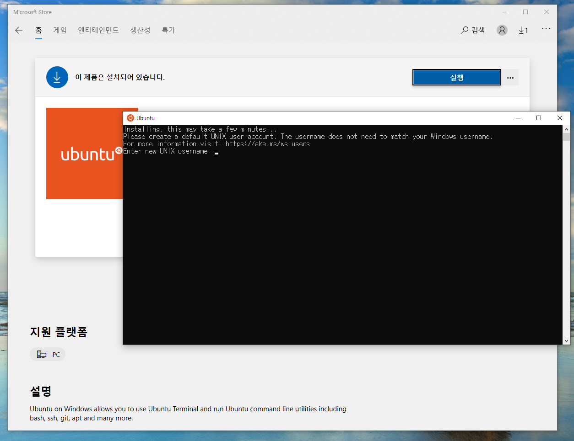Click the Ubuntu window title icon
Viewport: 574px width, 441px height.
coord(130,118)
